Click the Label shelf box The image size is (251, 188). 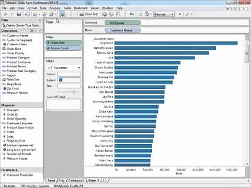point(69,74)
